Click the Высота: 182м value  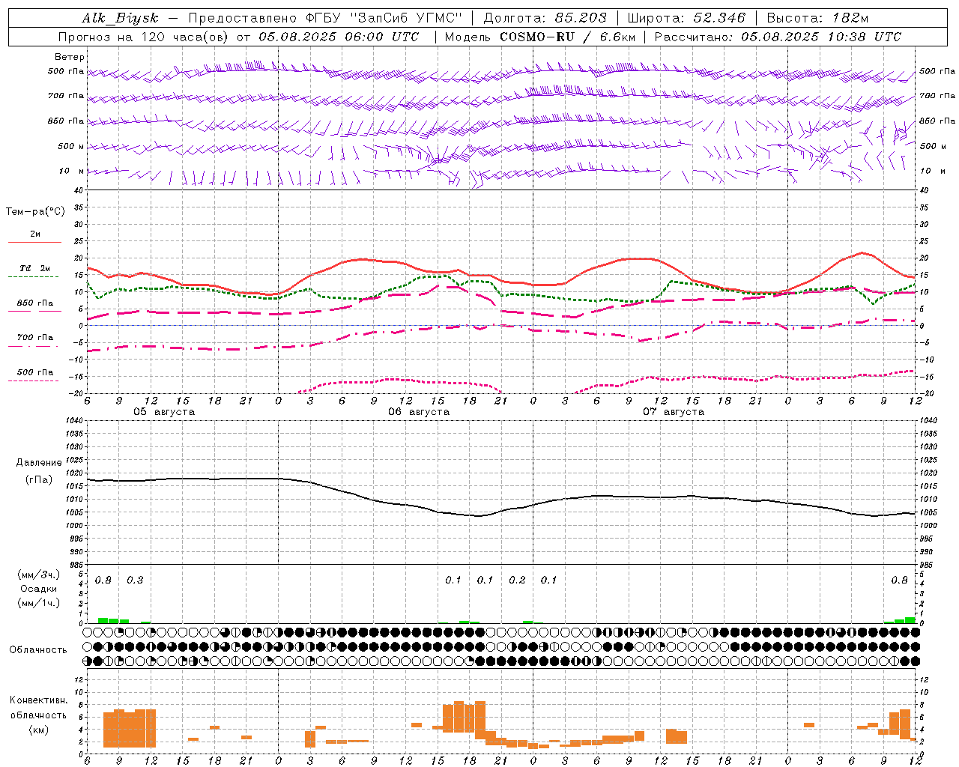point(817,18)
